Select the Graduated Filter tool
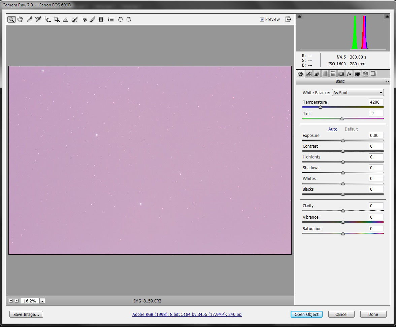Image resolution: width=396 pixels, height=327 pixels. (101, 20)
